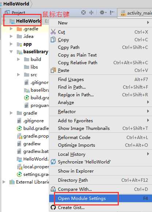Click the scroll from source target icon
The image size is (152, 212).
(x=83, y=12)
